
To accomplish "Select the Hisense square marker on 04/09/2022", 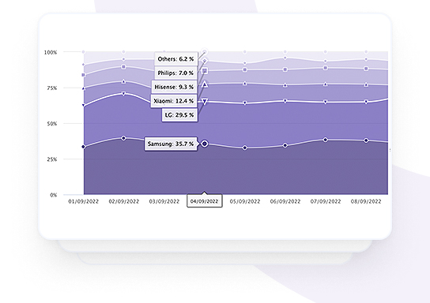I will pyautogui.click(x=205, y=71).
